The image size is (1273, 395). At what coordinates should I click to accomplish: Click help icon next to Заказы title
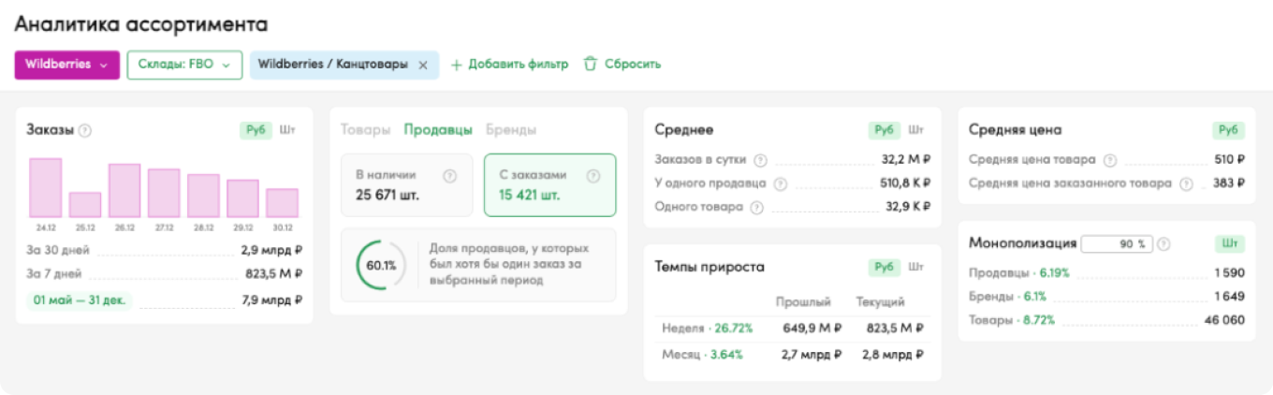(85, 131)
